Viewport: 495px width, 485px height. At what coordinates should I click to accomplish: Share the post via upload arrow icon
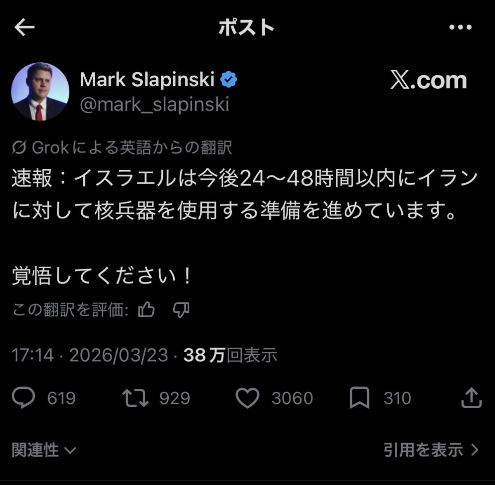[471, 397]
